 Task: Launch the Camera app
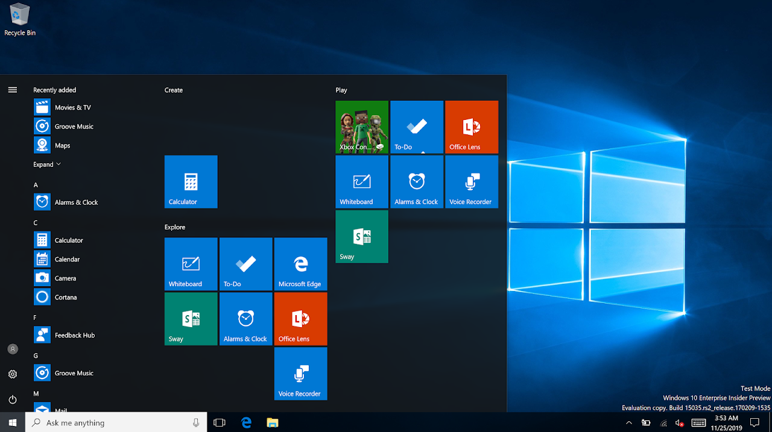coord(88,278)
